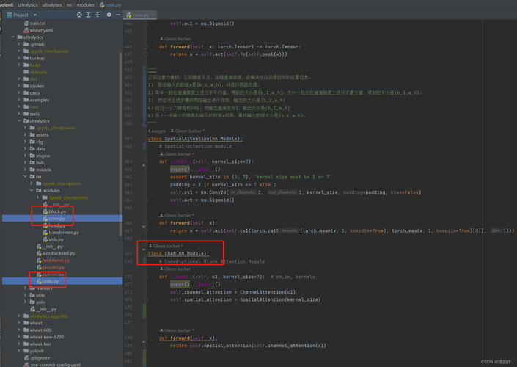Viewport: 517px width, 367px height.
Task: Click conv.py in the breadcrumb bar
Action: coord(113,5)
